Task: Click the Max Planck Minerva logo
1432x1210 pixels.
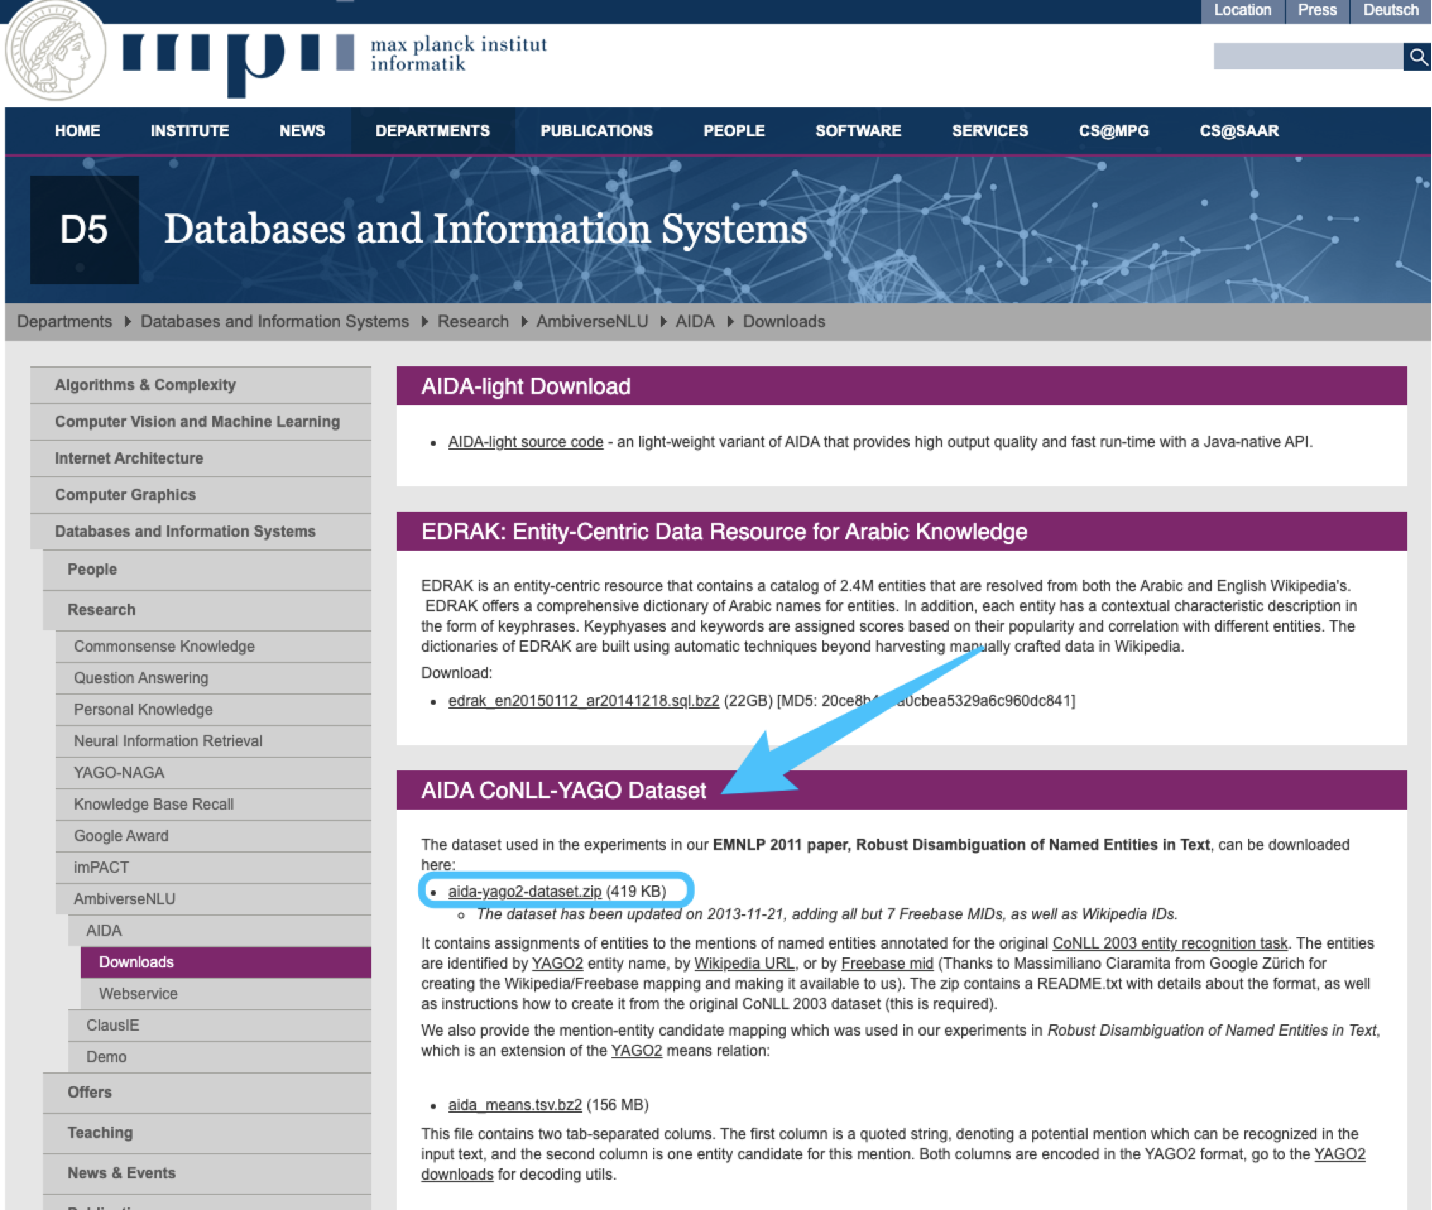Action: point(55,51)
